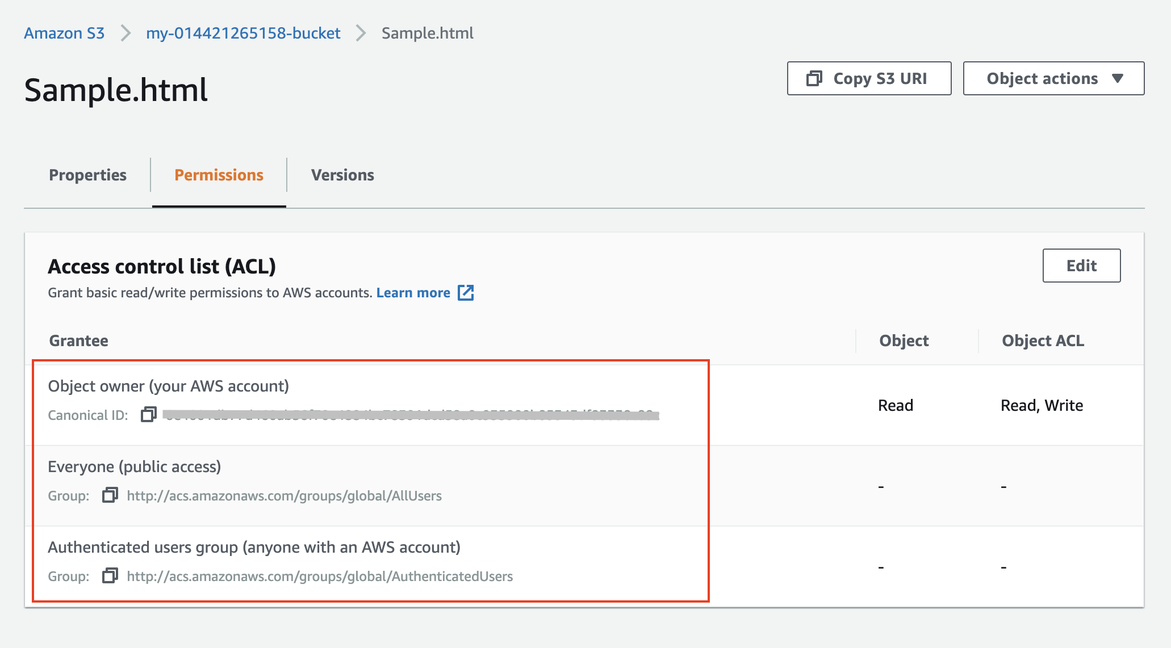Screen dimensions: 1171x648
Task: Click the Sample.html breadcrumb text
Action: [x=427, y=33]
